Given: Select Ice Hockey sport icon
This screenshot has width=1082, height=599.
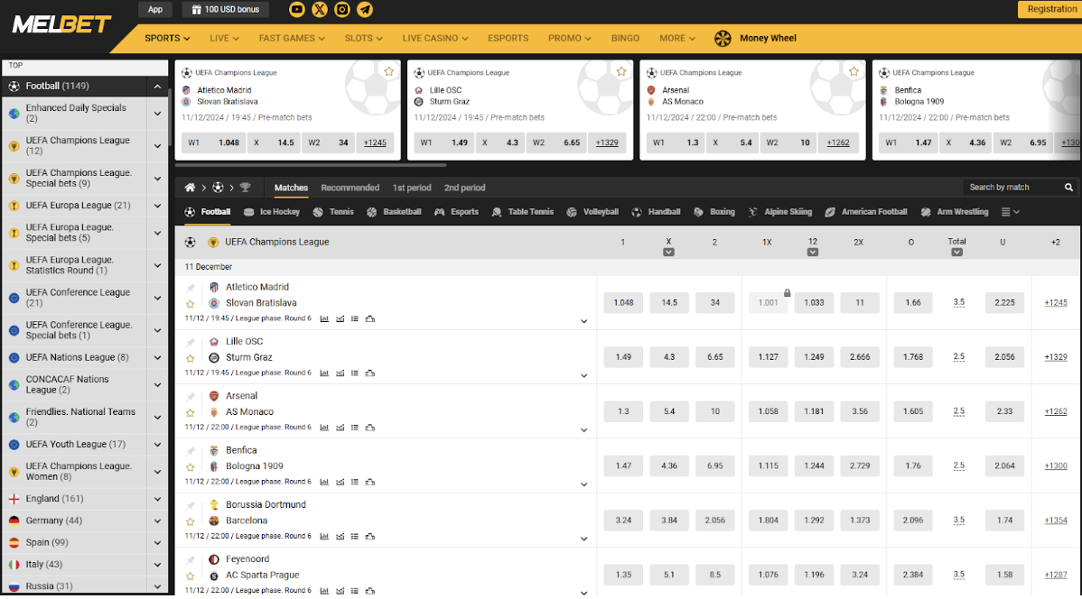Looking at the screenshot, I should click(249, 212).
